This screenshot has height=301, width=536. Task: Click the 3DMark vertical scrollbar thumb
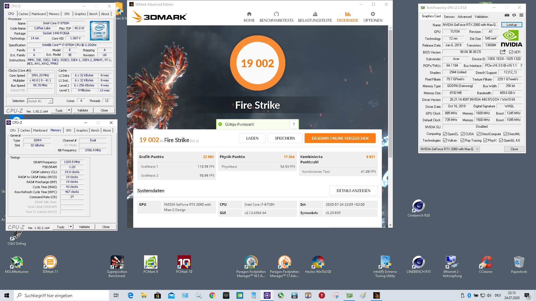pyautogui.click(x=390, y=93)
